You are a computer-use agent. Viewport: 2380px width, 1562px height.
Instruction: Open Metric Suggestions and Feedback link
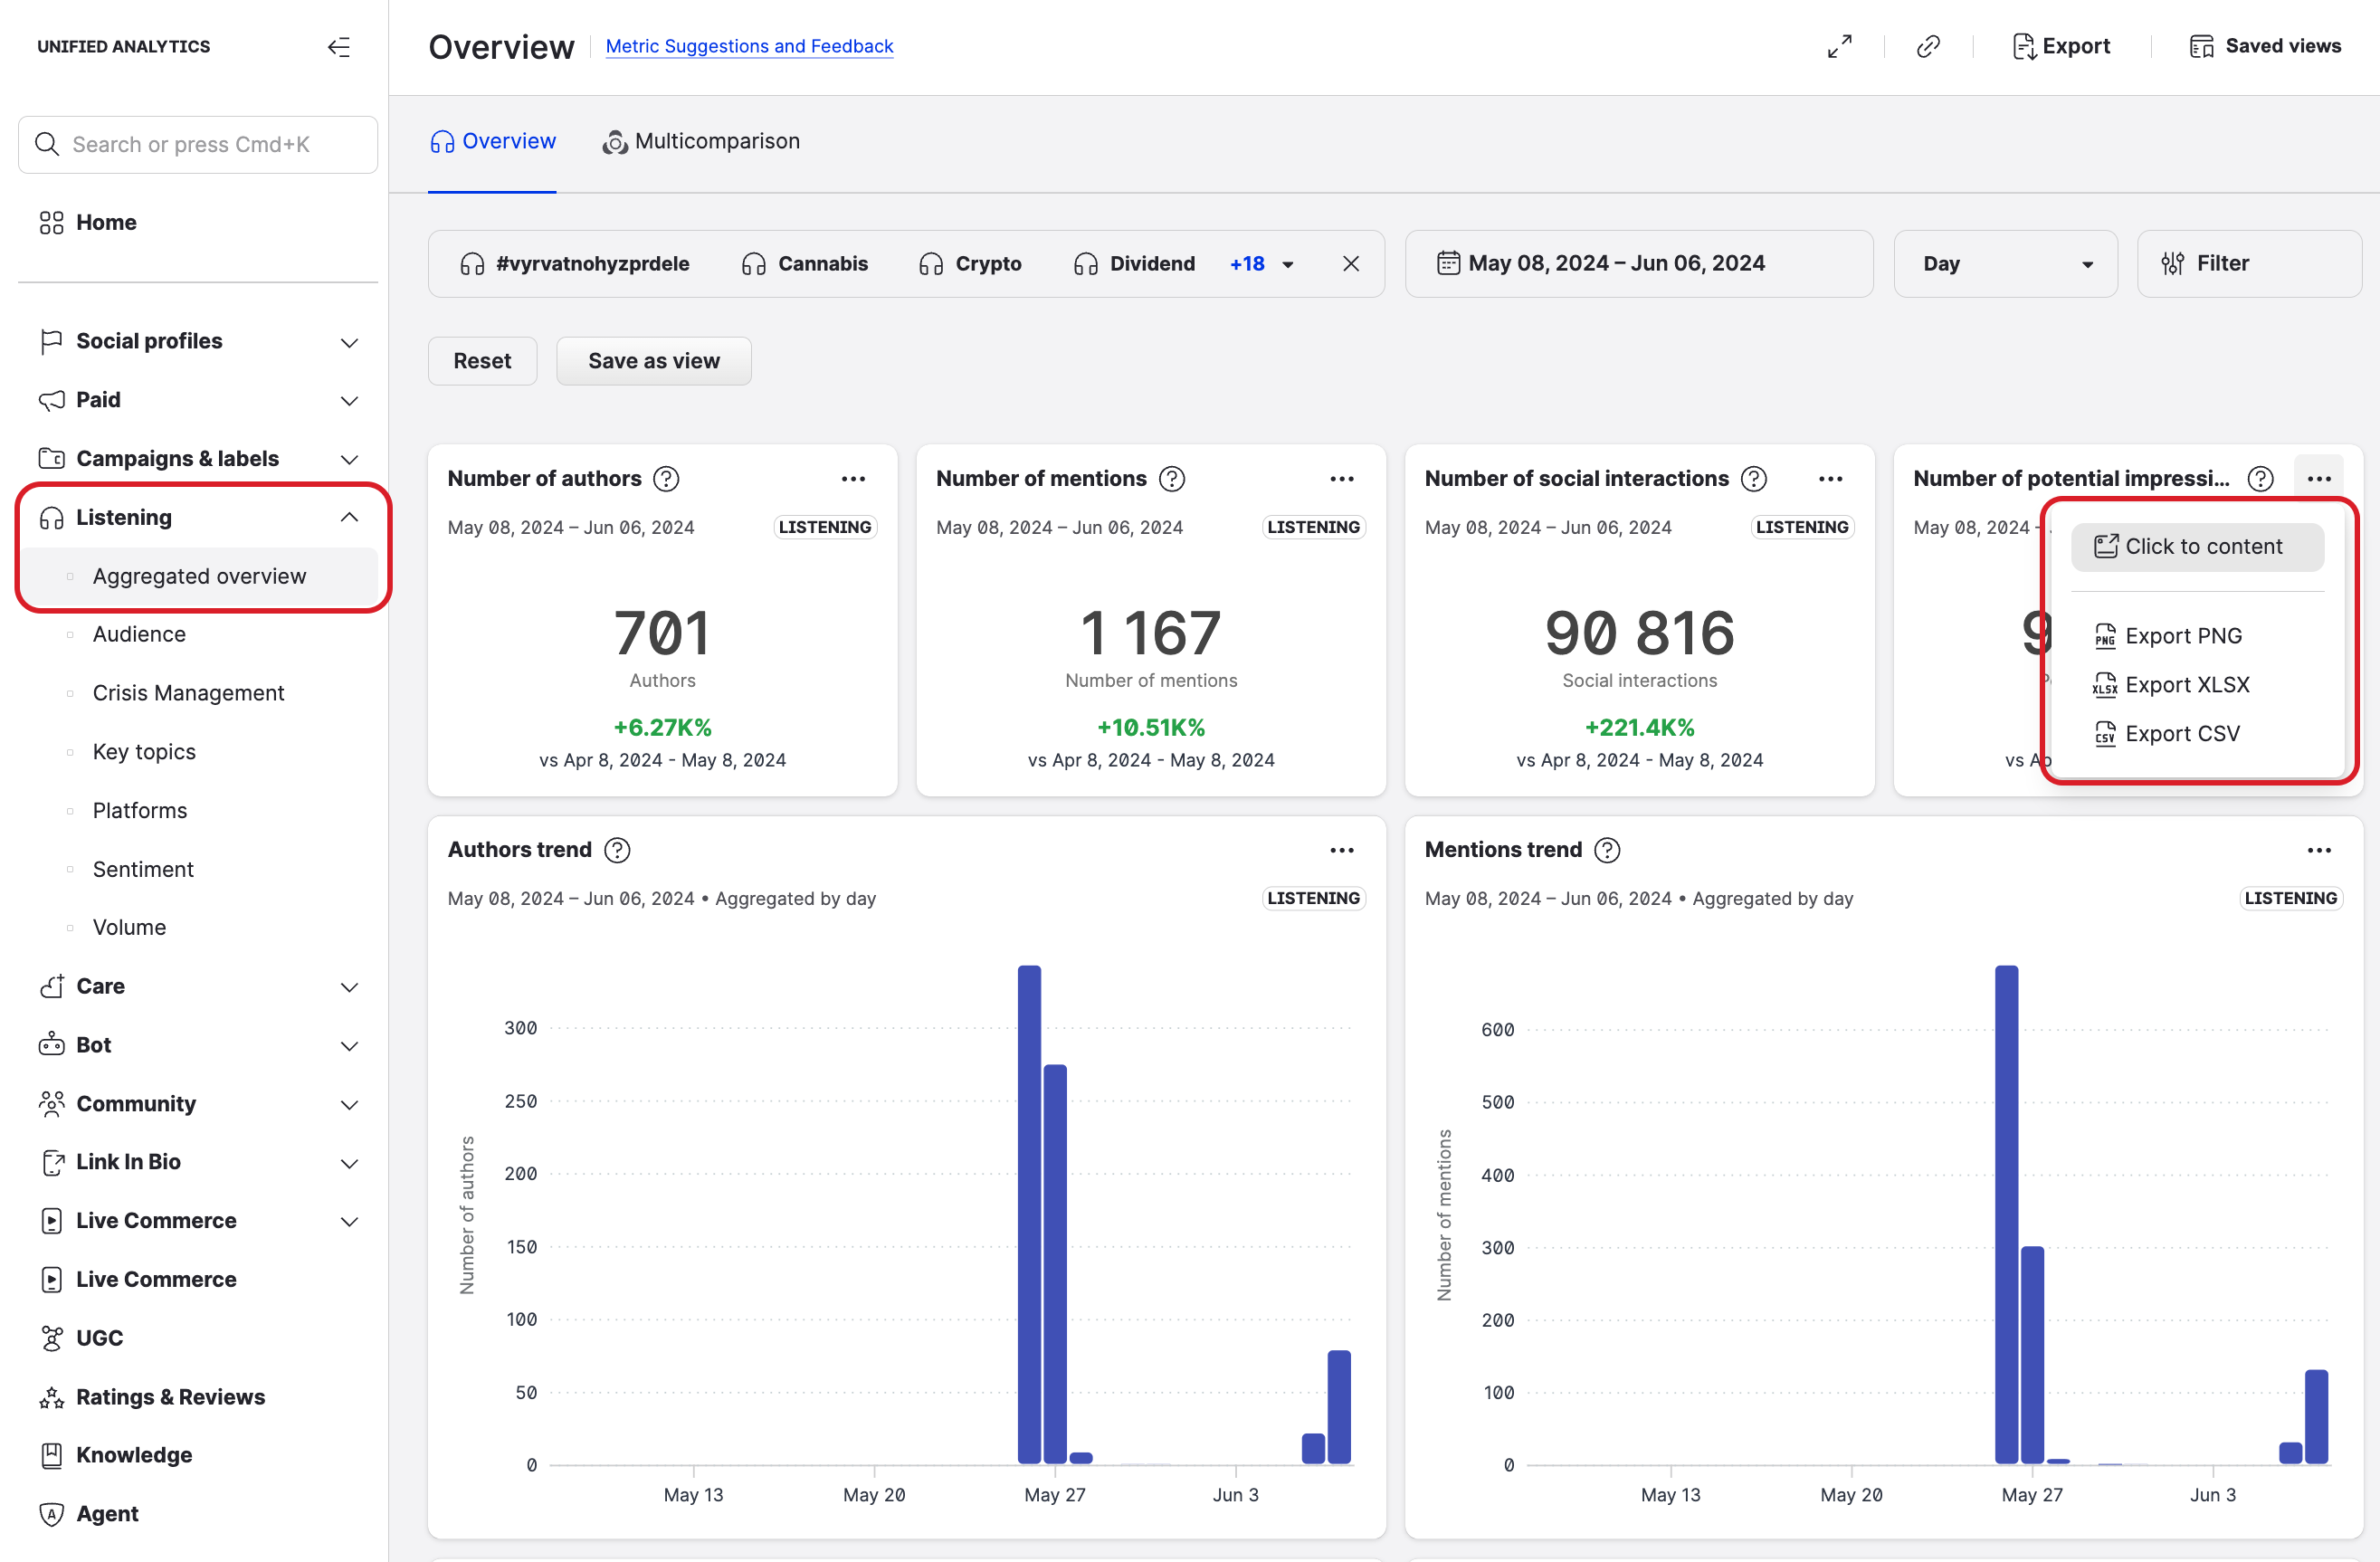pos(749,46)
